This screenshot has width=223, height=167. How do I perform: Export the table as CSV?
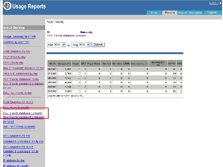click(67, 96)
